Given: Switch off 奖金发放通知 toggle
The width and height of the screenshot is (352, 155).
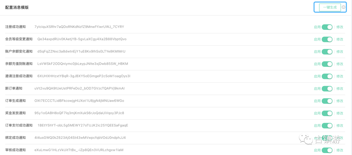Looking at the screenshot, I should coord(327,113).
